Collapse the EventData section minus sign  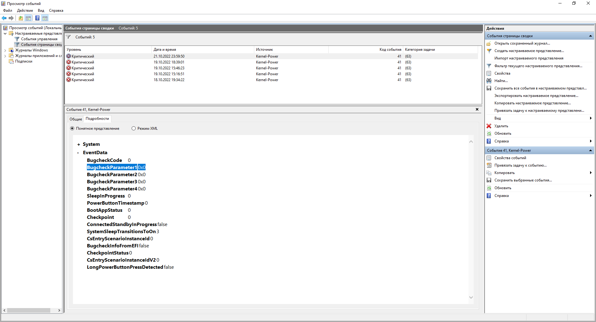tap(78, 153)
